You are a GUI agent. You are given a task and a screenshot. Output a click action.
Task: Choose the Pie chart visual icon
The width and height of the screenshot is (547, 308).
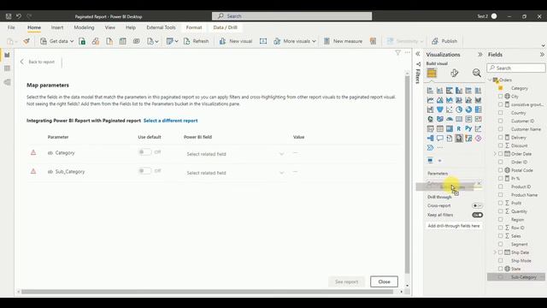tap(459, 110)
